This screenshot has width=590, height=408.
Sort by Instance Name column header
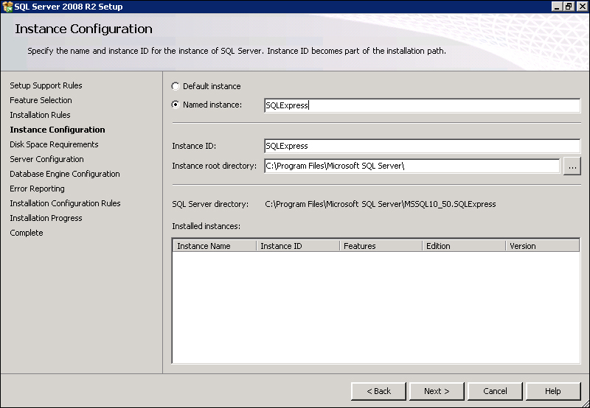(215, 246)
